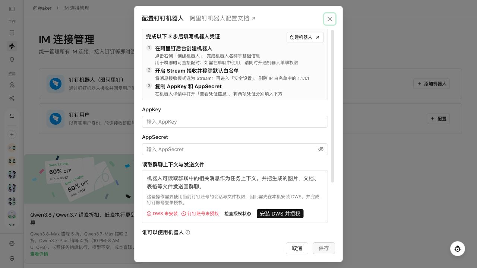Click IM 连接管理 breadcrumb item
Viewport: 477px width, 268px height.
pyautogui.click(x=76, y=8)
